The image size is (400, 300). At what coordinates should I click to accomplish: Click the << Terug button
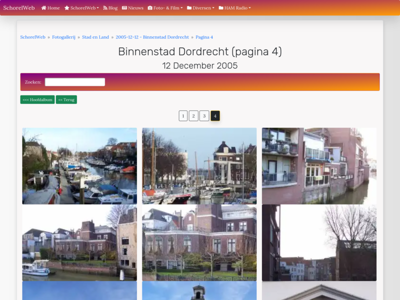(x=66, y=99)
